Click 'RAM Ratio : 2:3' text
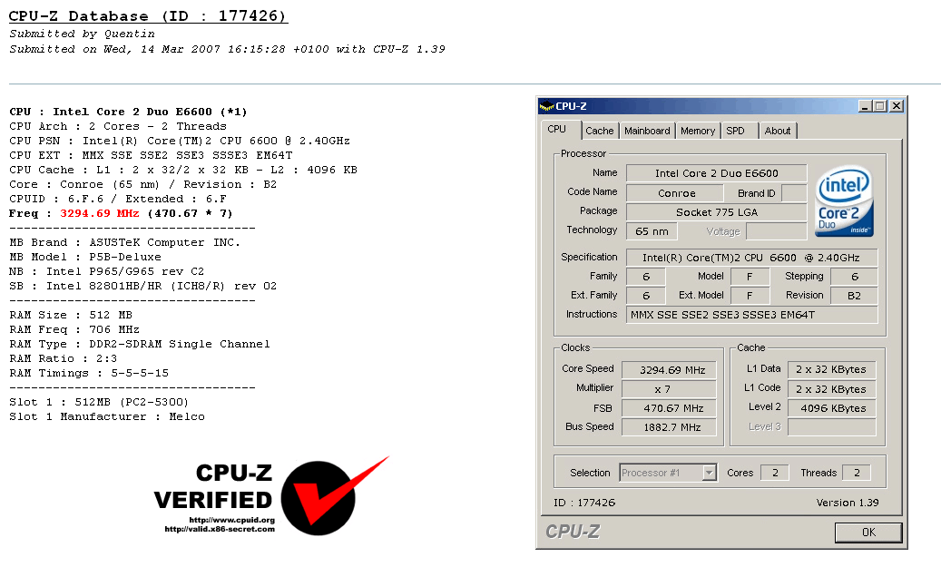This screenshot has height=567, width=941. [x=63, y=359]
